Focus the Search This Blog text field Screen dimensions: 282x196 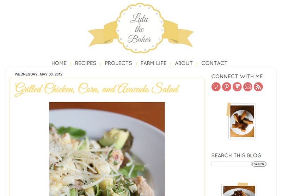click(x=231, y=164)
